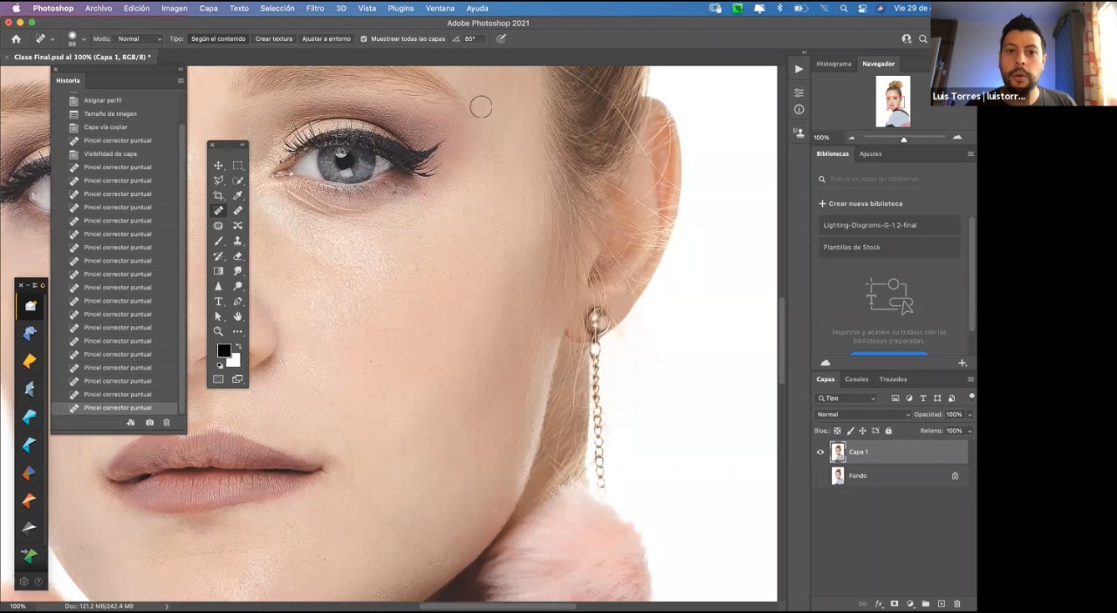Create new document from current state

131,423
